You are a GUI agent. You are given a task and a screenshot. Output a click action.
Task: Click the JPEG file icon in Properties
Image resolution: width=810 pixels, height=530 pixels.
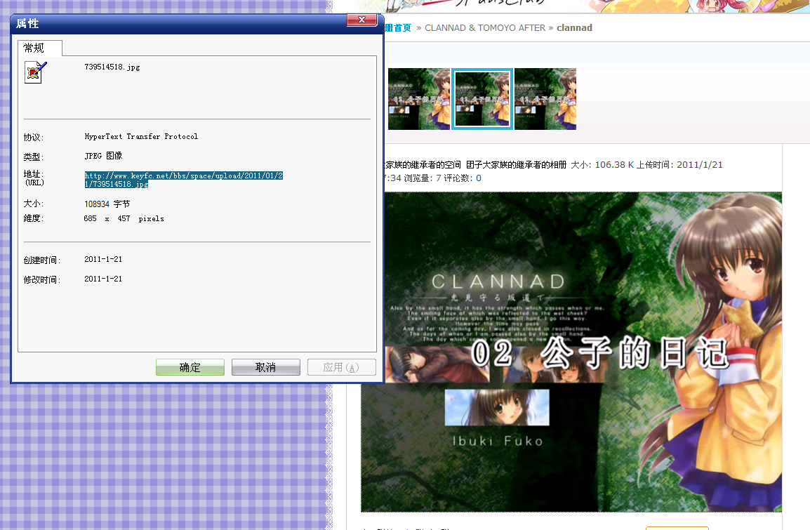[35, 72]
